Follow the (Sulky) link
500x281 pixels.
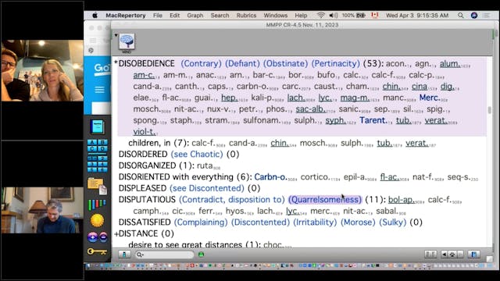(392, 222)
